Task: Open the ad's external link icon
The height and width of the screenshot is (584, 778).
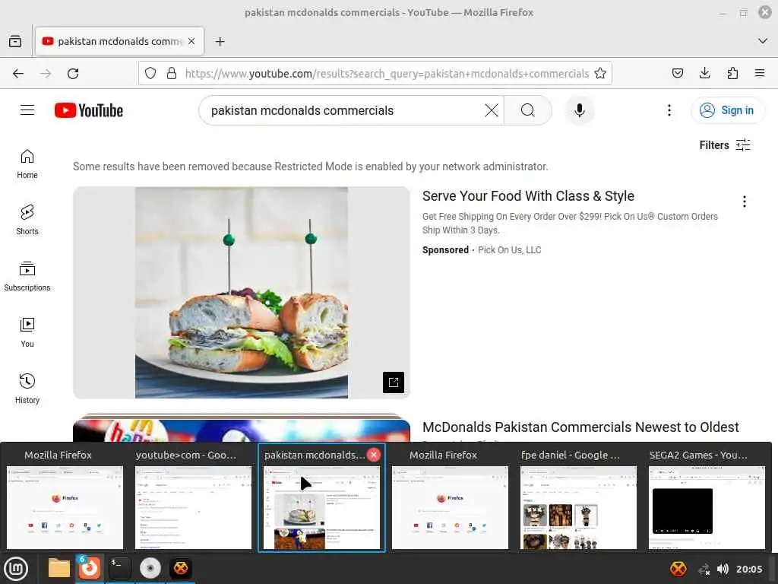Action: (394, 382)
